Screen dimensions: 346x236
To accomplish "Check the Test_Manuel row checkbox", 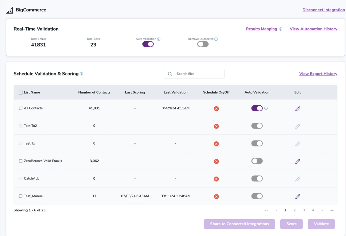I will [x=20, y=196].
